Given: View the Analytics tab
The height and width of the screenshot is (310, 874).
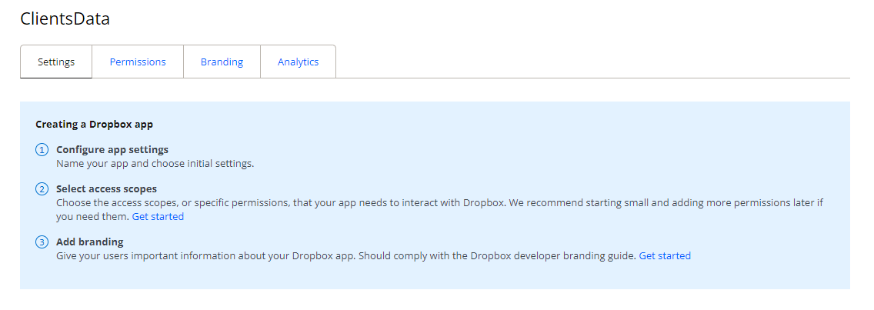Looking at the screenshot, I should (298, 62).
